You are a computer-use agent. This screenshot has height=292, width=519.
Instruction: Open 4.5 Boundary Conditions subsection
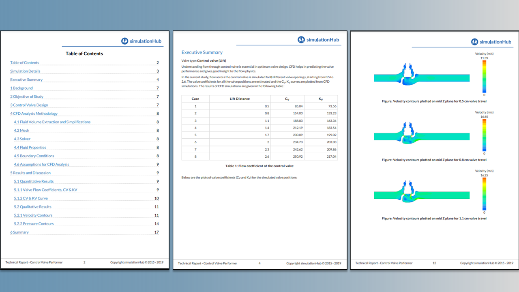[34, 156]
